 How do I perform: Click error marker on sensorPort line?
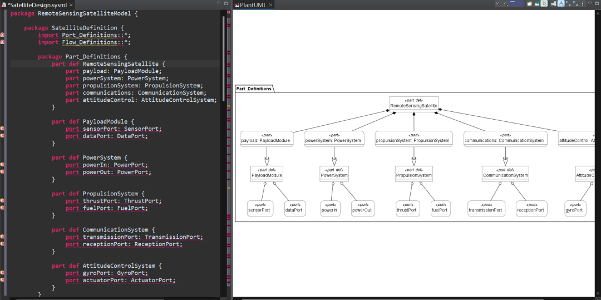tap(2, 129)
